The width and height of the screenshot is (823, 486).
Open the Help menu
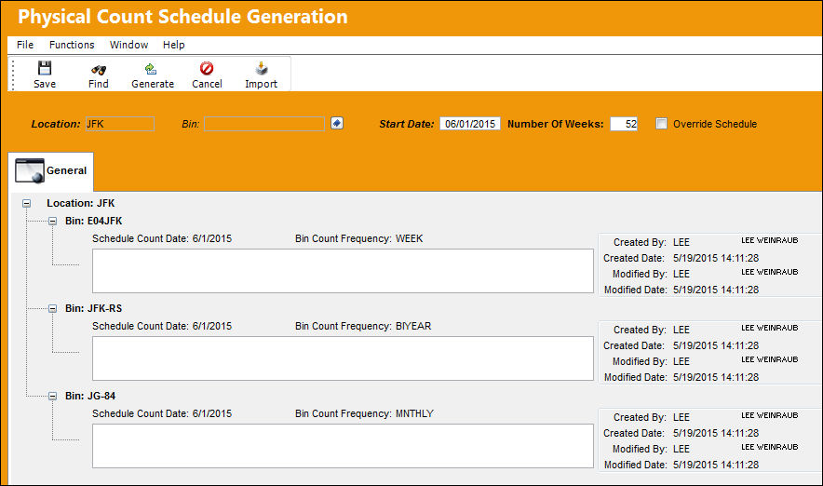point(174,45)
